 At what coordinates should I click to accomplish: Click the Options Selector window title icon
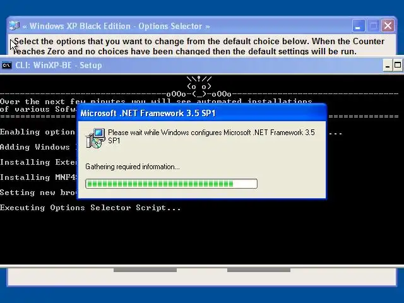coord(14,26)
